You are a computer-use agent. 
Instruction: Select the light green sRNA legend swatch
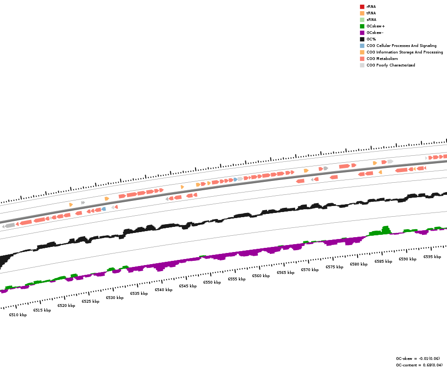[362, 20]
